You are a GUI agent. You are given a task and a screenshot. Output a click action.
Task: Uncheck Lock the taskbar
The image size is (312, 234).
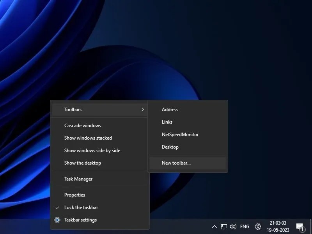point(81,207)
